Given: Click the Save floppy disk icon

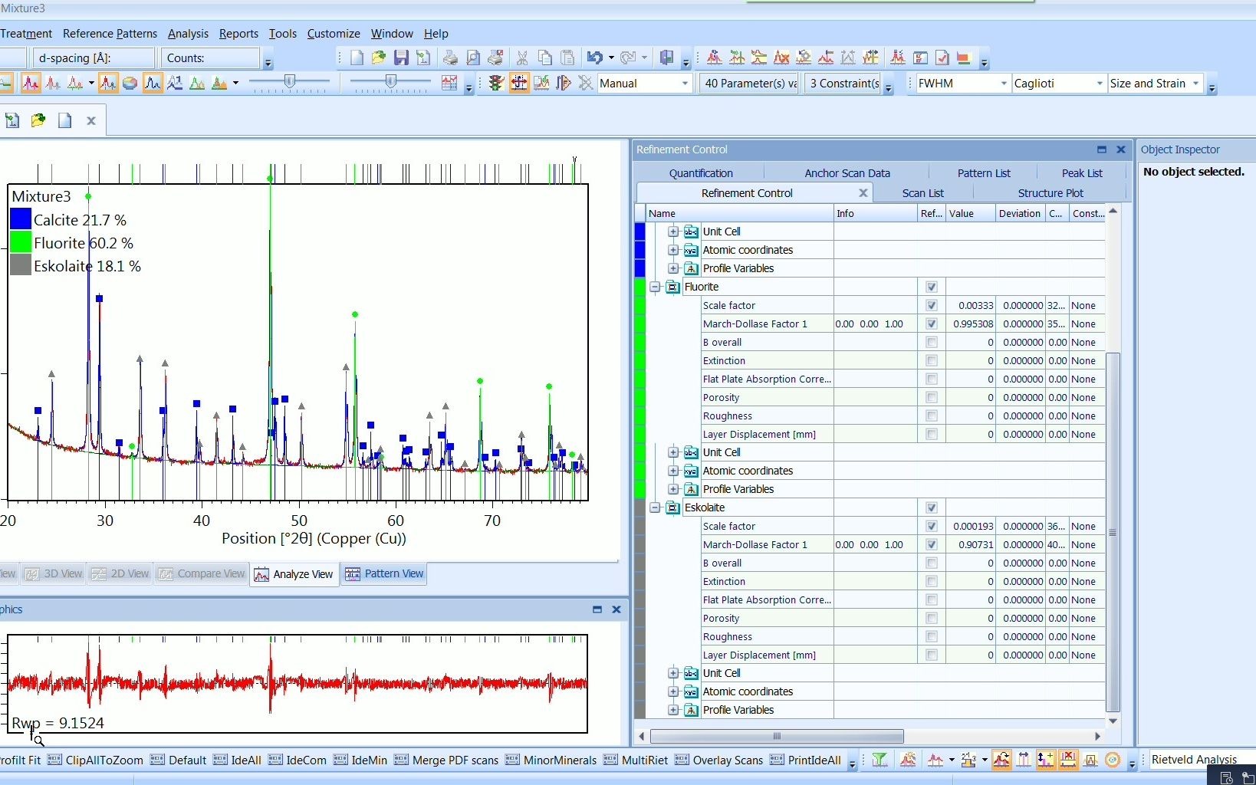Looking at the screenshot, I should point(401,57).
